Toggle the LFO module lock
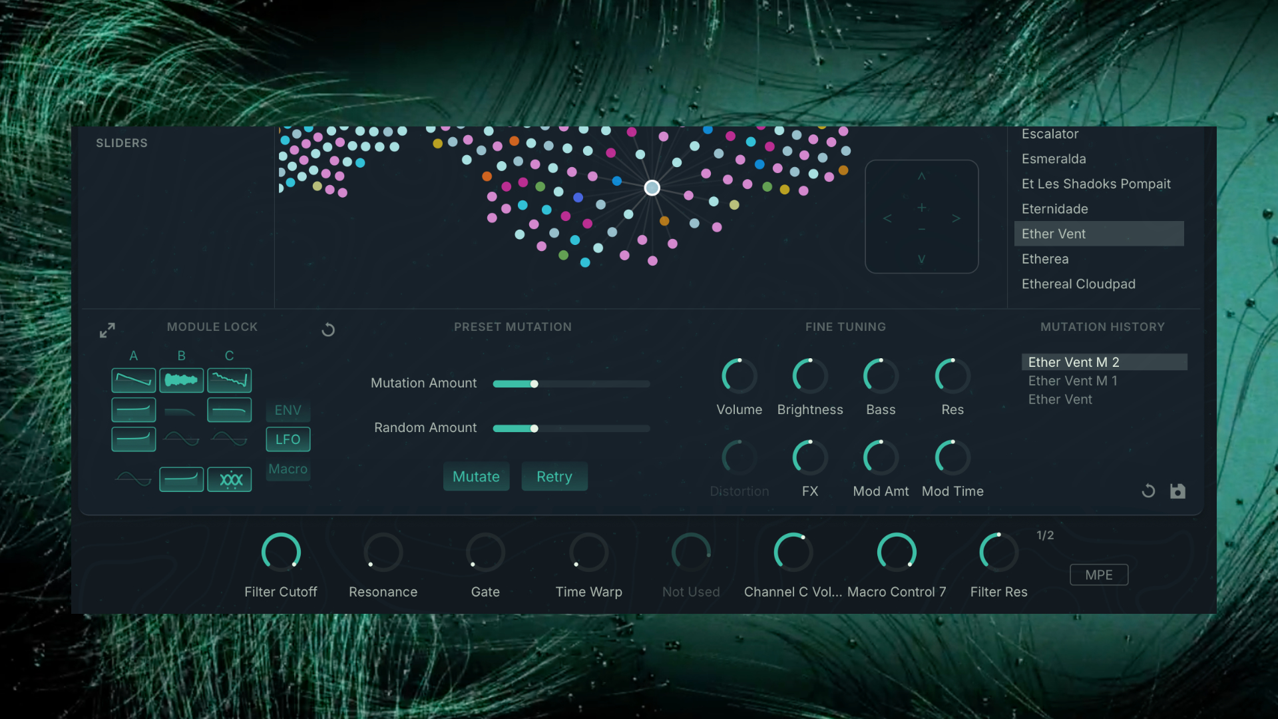1278x719 pixels. click(x=288, y=439)
